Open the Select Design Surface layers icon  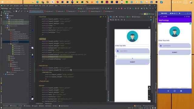coord(111,17)
